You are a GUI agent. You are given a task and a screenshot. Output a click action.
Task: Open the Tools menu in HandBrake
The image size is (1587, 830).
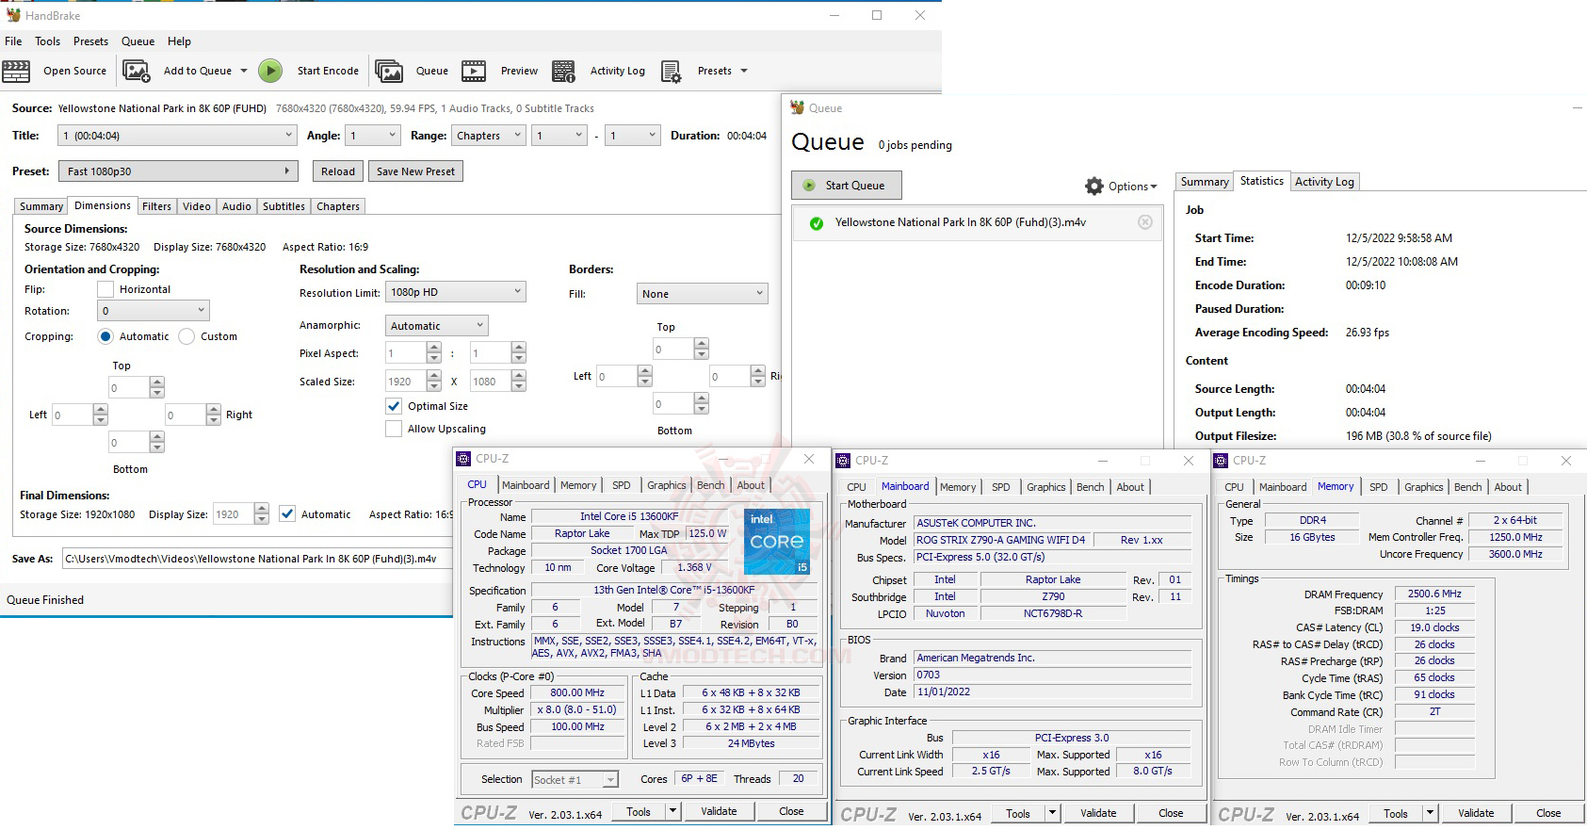pyautogui.click(x=48, y=41)
